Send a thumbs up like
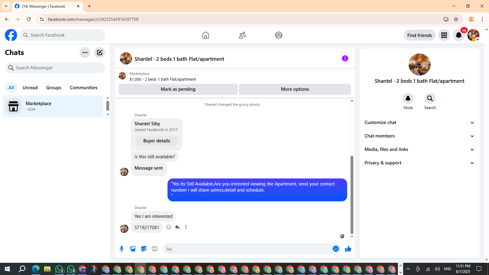489x275 pixels. pyautogui.click(x=348, y=249)
